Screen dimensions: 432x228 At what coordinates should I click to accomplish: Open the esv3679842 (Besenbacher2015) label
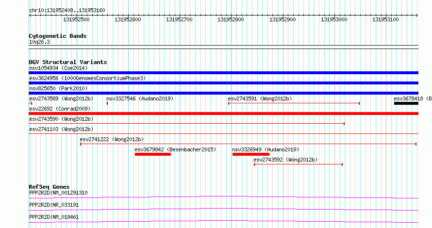(175, 149)
